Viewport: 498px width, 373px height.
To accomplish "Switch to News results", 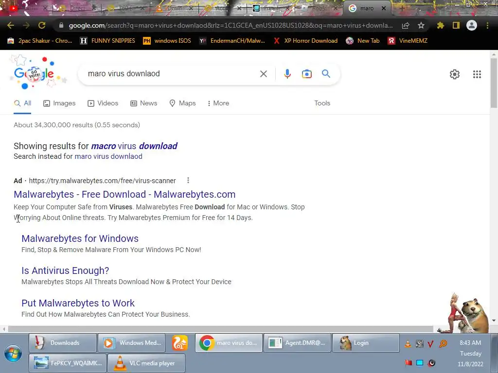I will pyautogui.click(x=143, y=103).
